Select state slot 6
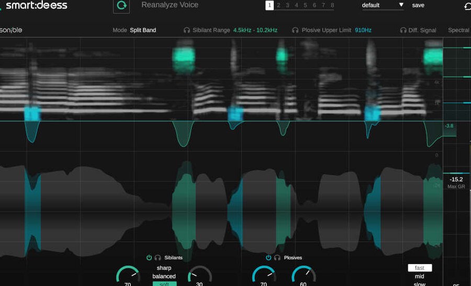The height and width of the screenshot is (286, 471). 314,5
